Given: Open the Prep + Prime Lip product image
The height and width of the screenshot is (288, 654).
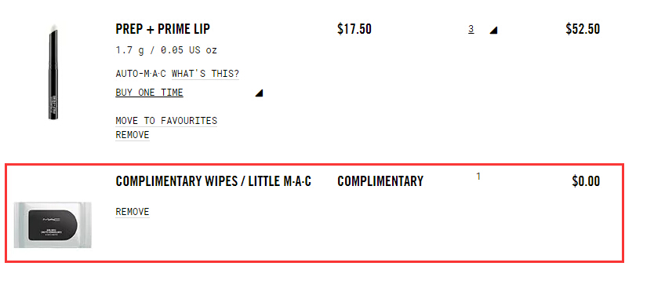Looking at the screenshot, I should pyautogui.click(x=53, y=73).
